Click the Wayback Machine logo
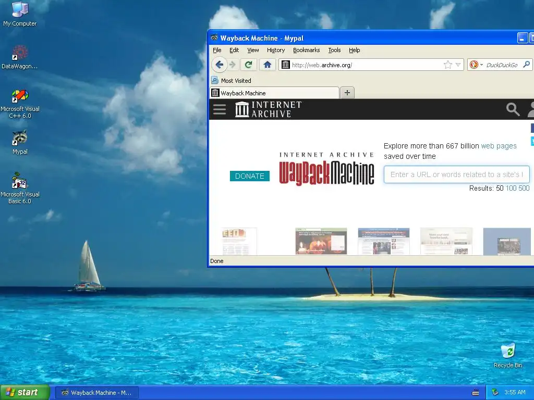Screen dimensions: 534x400 click(326, 169)
